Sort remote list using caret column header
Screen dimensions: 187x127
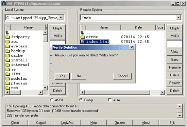pos(83,27)
